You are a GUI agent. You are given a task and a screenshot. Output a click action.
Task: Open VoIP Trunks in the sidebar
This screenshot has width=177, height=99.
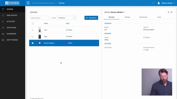12,40
